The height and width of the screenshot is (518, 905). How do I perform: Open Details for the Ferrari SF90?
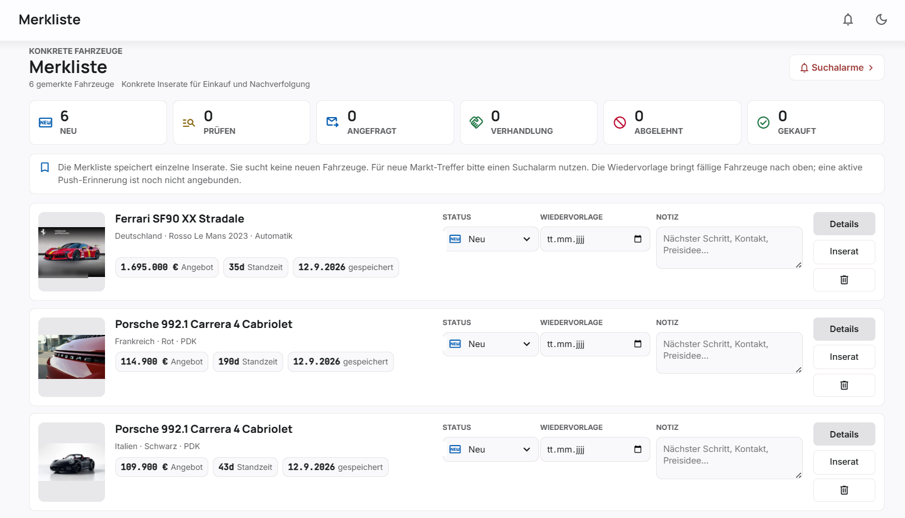point(844,224)
